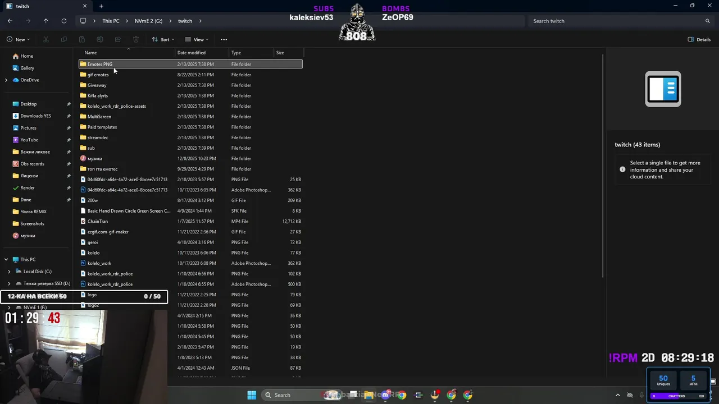Open the View dropdown menu
The height and width of the screenshot is (404, 719).
pyautogui.click(x=197, y=39)
